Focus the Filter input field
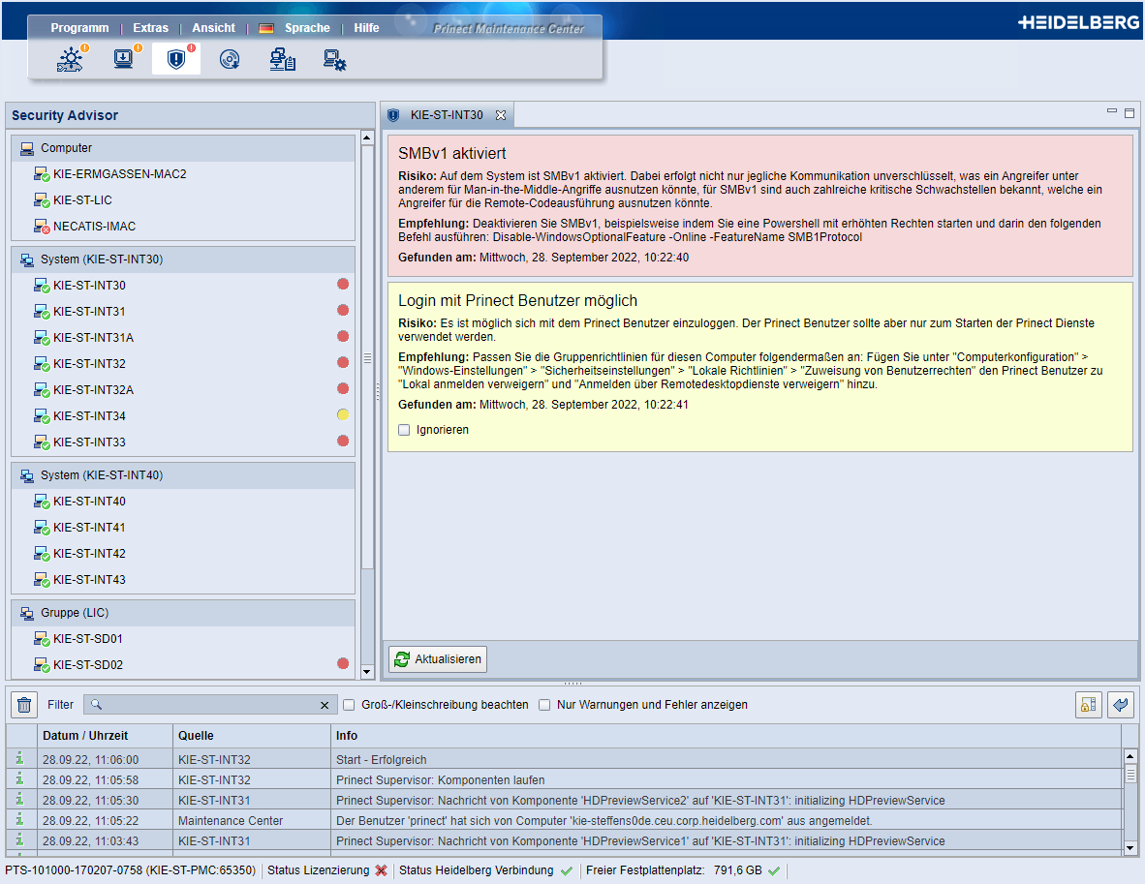 (210, 705)
